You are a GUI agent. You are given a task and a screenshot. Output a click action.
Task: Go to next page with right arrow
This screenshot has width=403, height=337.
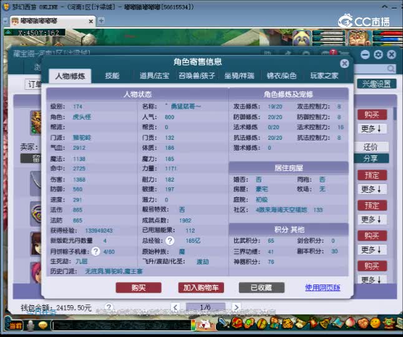point(236,307)
